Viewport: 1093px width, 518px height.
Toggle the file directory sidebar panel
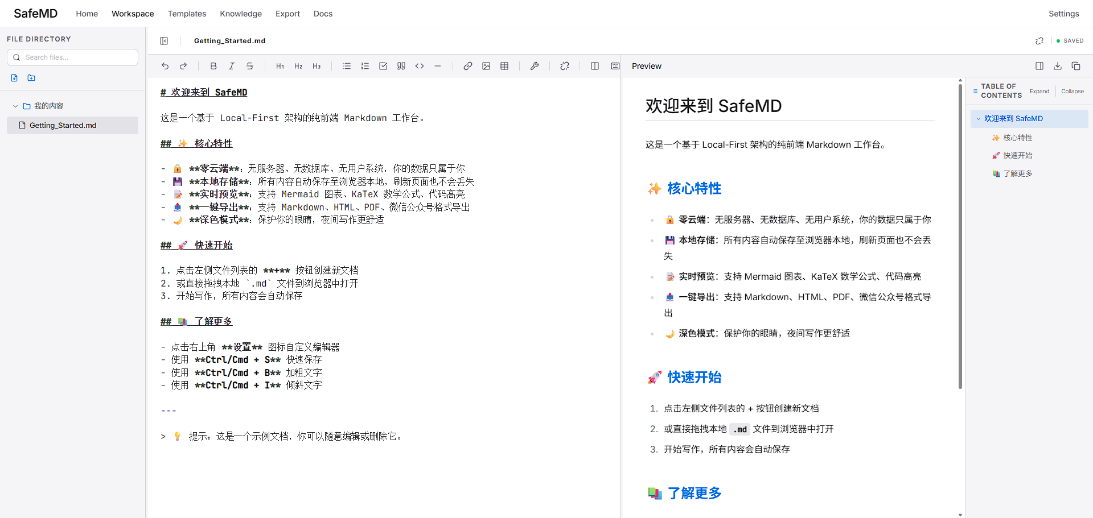point(164,41)
